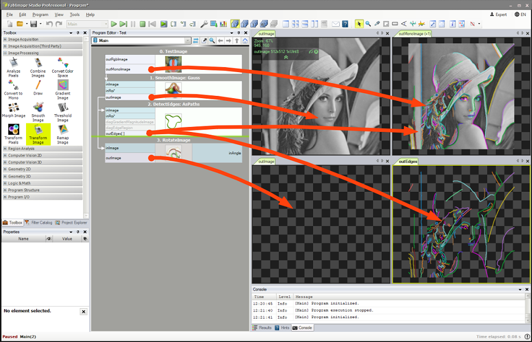Open the Tools menu

[x=75, y=14]
